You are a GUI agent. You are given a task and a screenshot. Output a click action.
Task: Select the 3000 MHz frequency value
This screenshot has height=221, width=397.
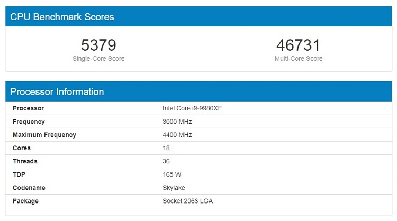pyautogui.click(x=177, y=122)
